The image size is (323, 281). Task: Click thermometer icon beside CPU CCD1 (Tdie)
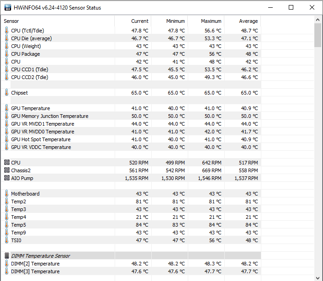pyautogui.click(x=6, y=69)
